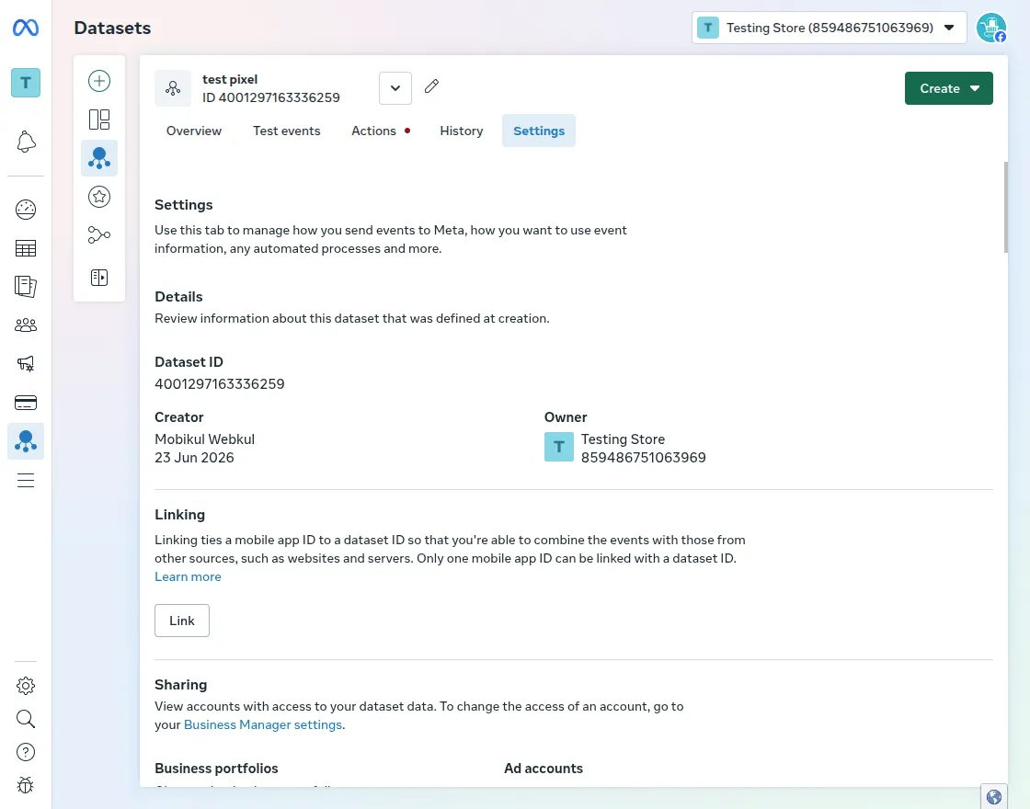Select Events Manager icon in left rail
Image resolution: width=1030 pixels, height=809 pixels.
pos(26,441)
